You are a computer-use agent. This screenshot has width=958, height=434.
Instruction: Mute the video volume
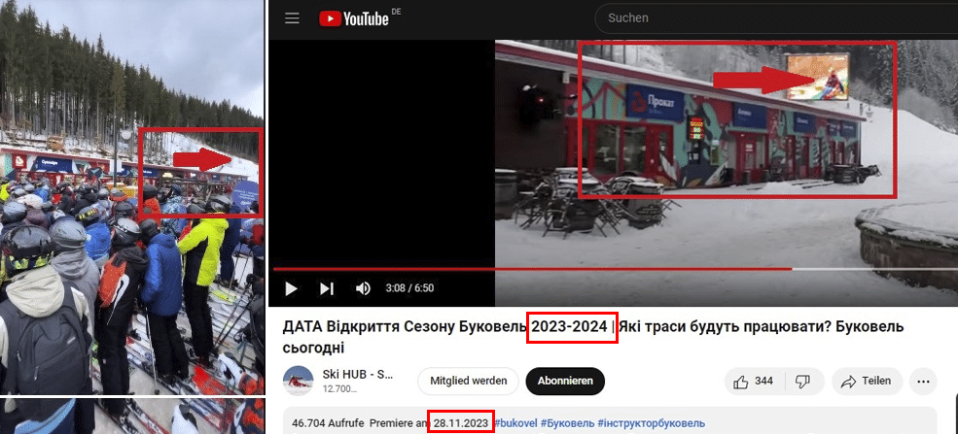[363, 288]
